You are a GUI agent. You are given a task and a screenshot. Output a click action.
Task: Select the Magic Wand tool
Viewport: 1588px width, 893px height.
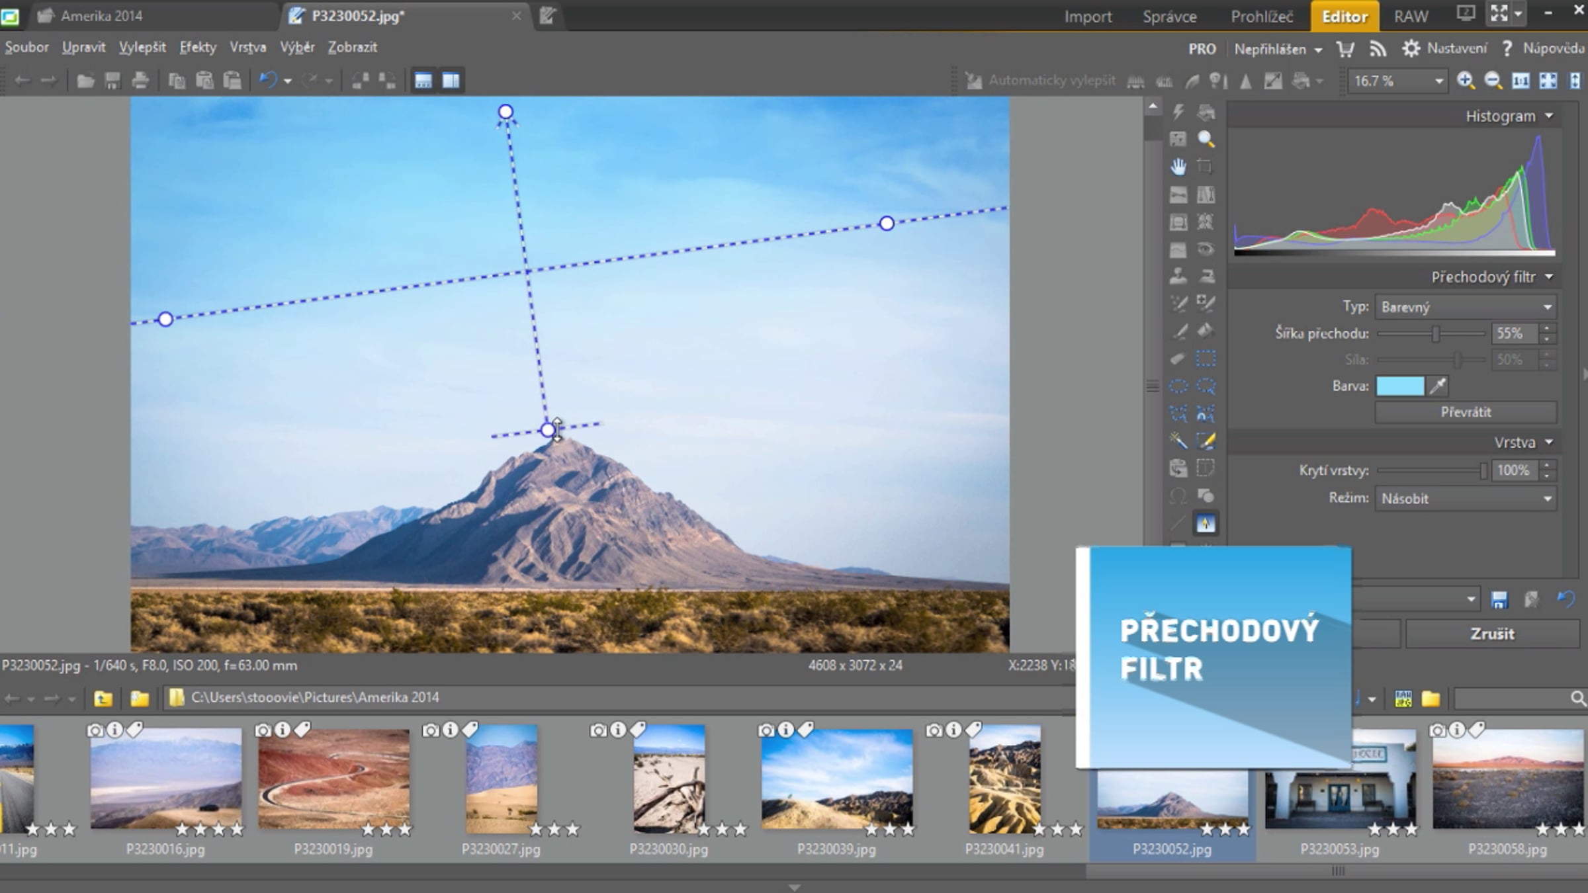point(1178,441)
